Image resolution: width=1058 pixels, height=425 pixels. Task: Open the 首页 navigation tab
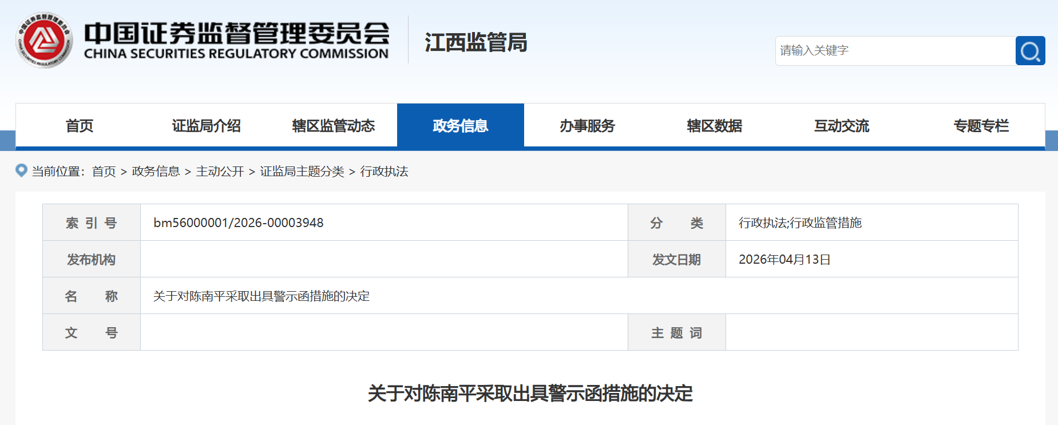79,126
